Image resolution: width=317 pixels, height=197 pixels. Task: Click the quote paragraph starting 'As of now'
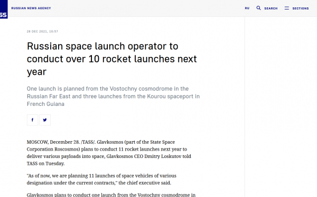[101, 179]
